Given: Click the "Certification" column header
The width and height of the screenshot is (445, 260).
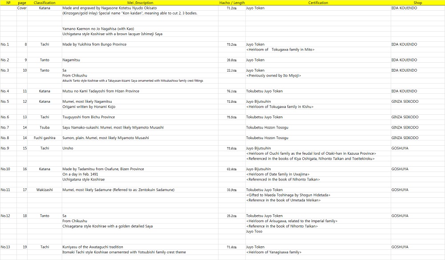Looking at the screenshot, I should [x=318, y=3].
